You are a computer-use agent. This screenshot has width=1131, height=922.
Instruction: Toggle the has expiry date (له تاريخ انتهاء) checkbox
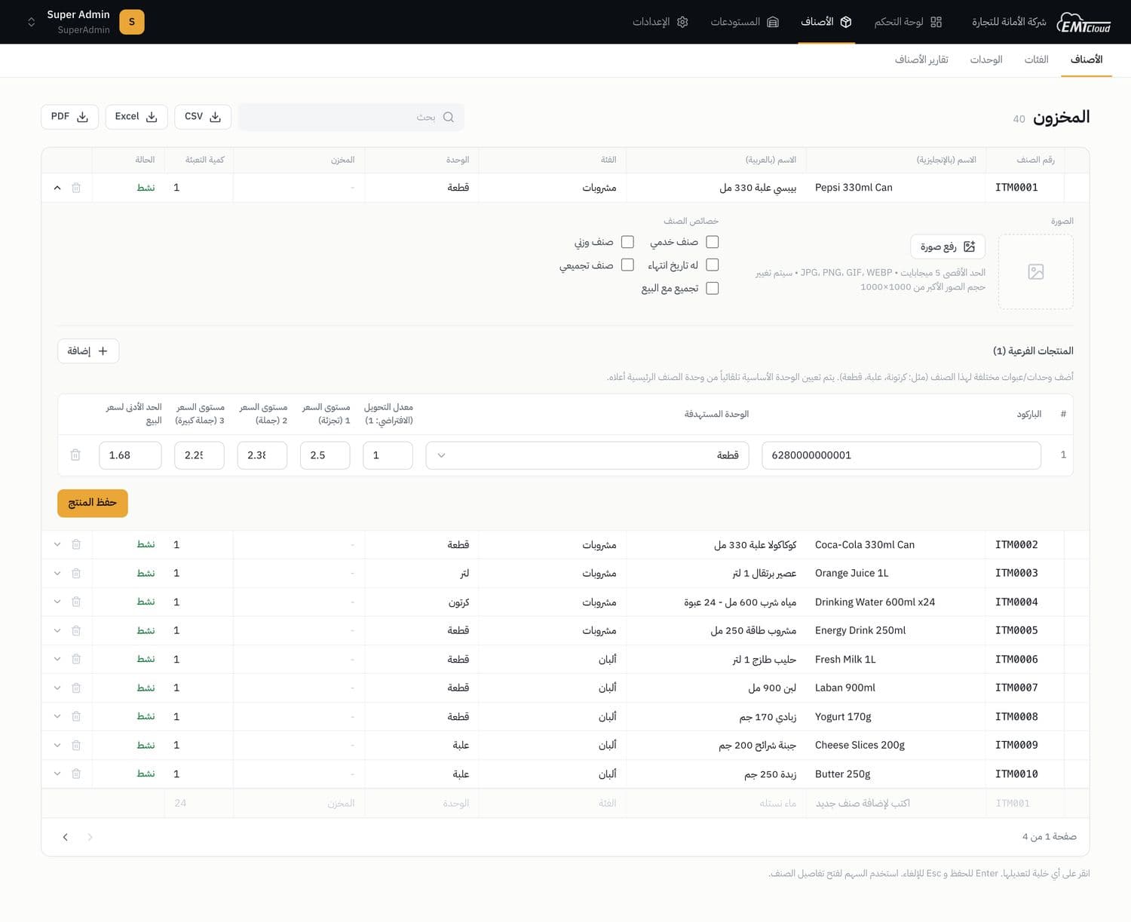click(713, 265)
